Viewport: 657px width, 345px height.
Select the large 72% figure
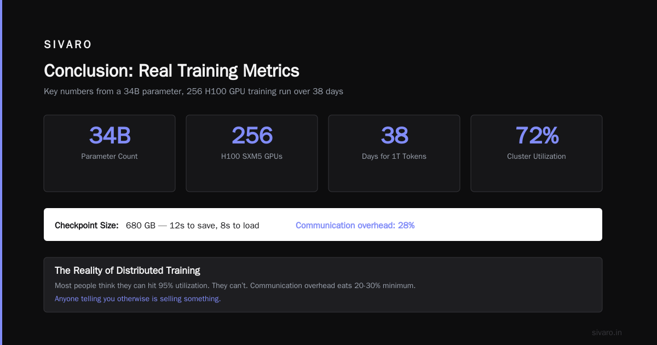point(537,135)
